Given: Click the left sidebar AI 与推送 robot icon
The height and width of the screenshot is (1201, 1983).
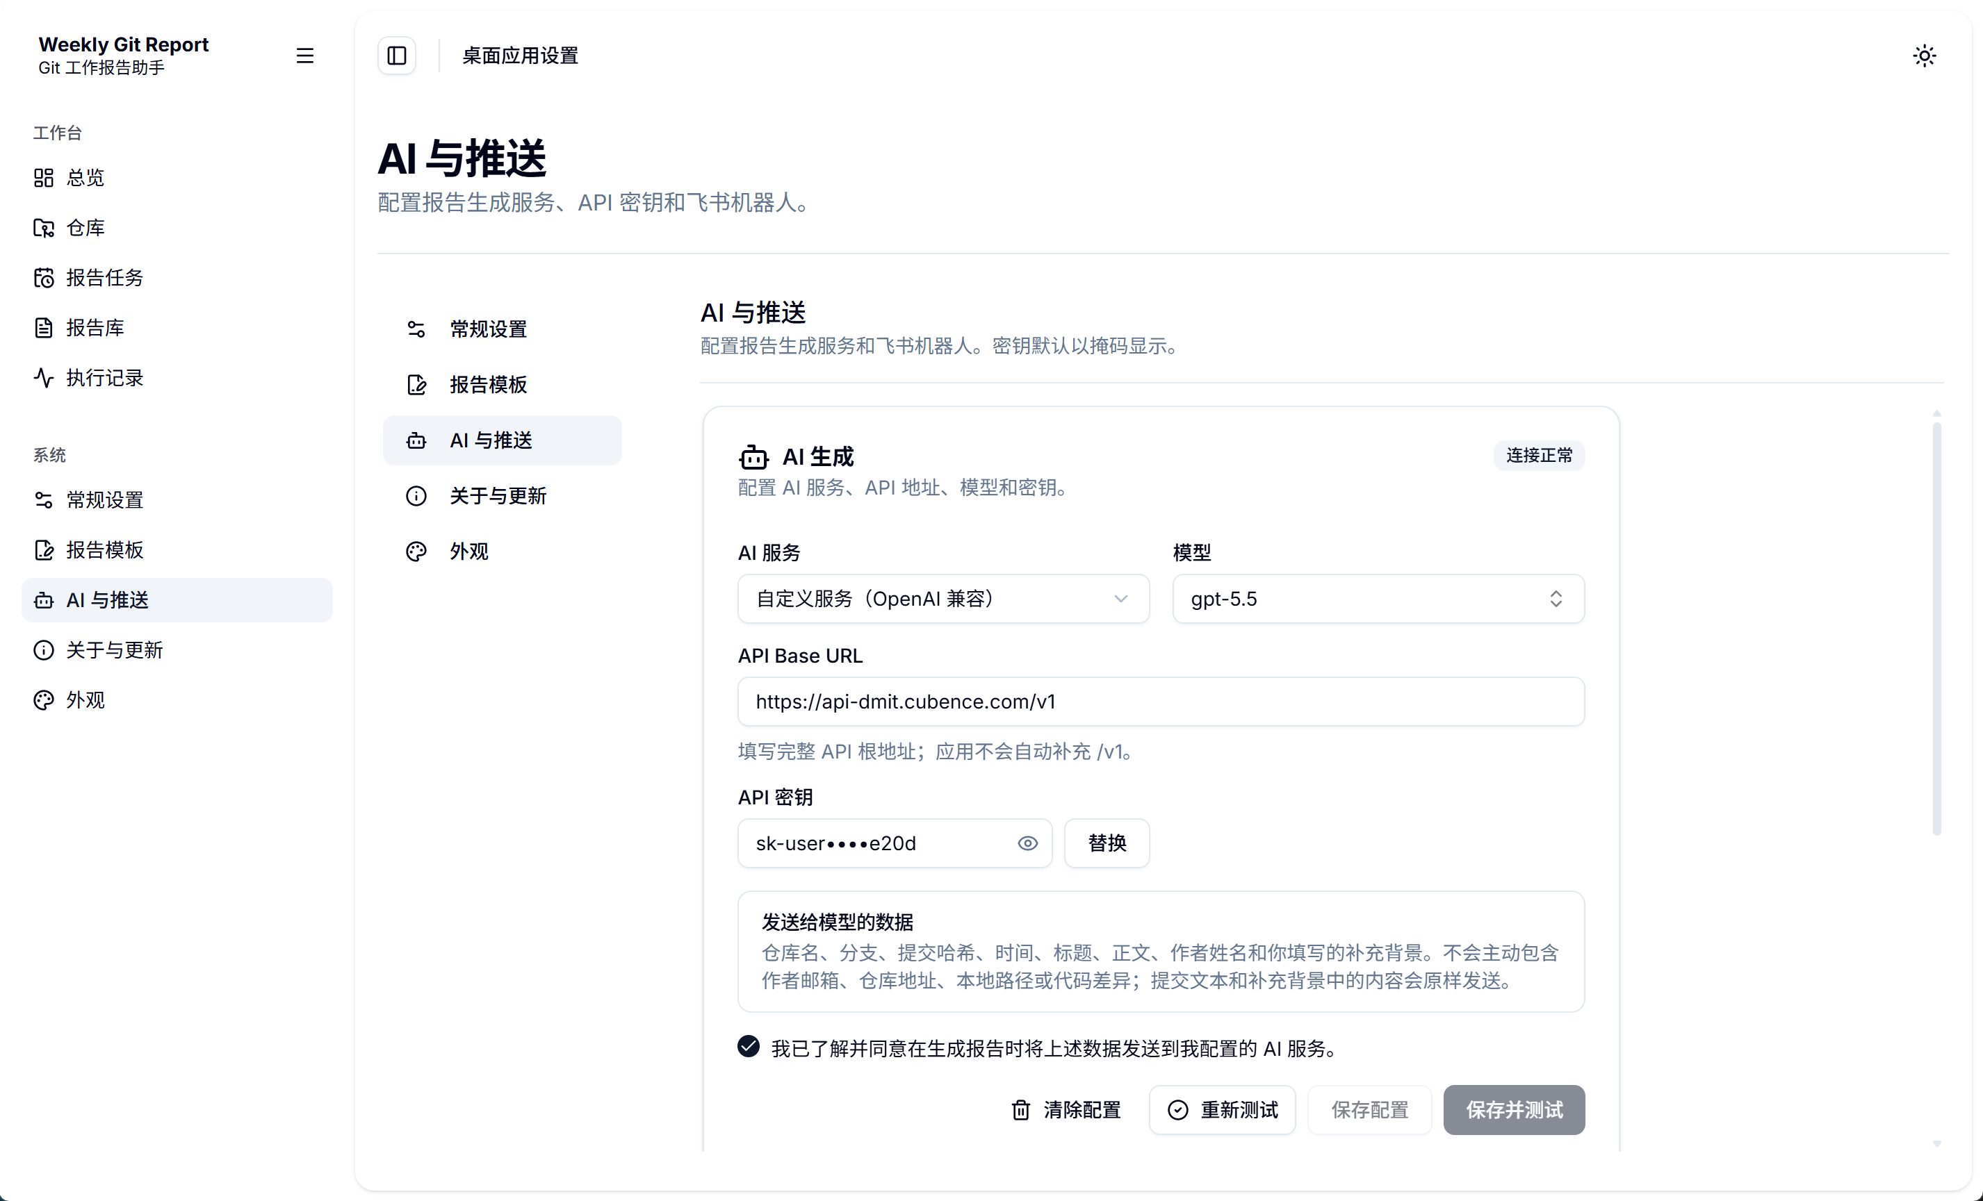Looking at the screenshot, I should click(44, 600).
